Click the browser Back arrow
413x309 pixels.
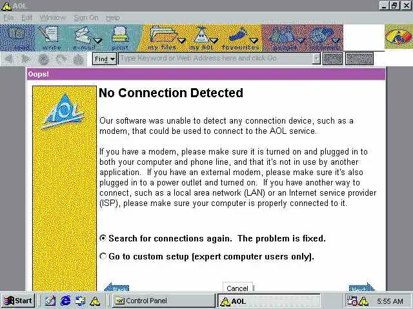pyautogui.click(x=10, y=59)
